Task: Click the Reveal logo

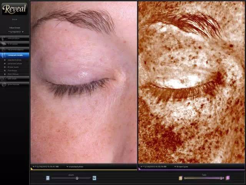Action: click(x=15, y=9)
